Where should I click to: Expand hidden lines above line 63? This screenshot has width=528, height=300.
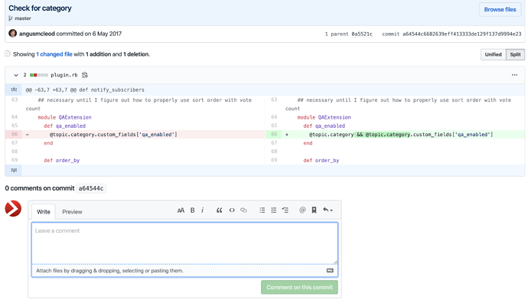click(x=14, y=90)
